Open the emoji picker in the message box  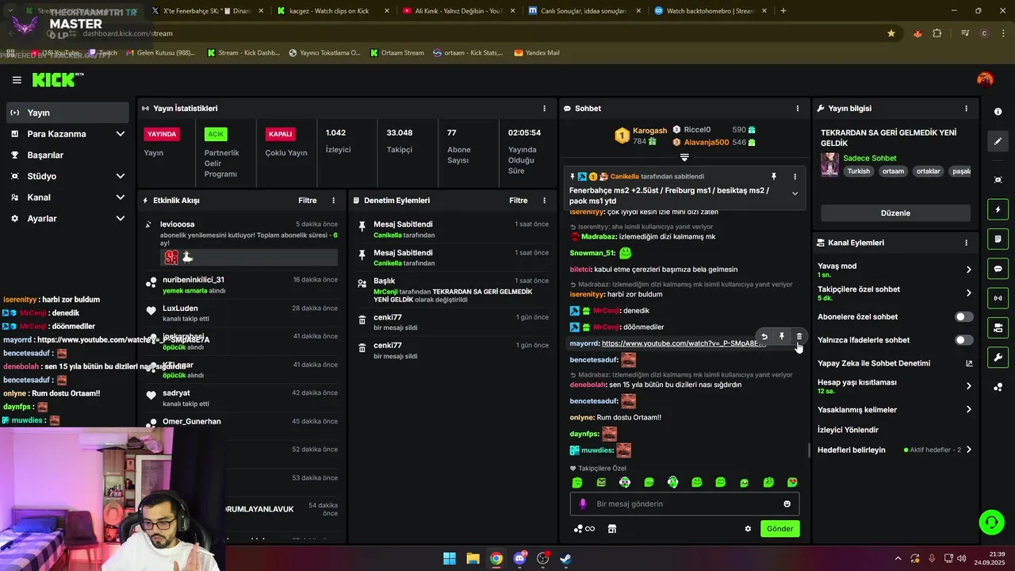point(787,504)
